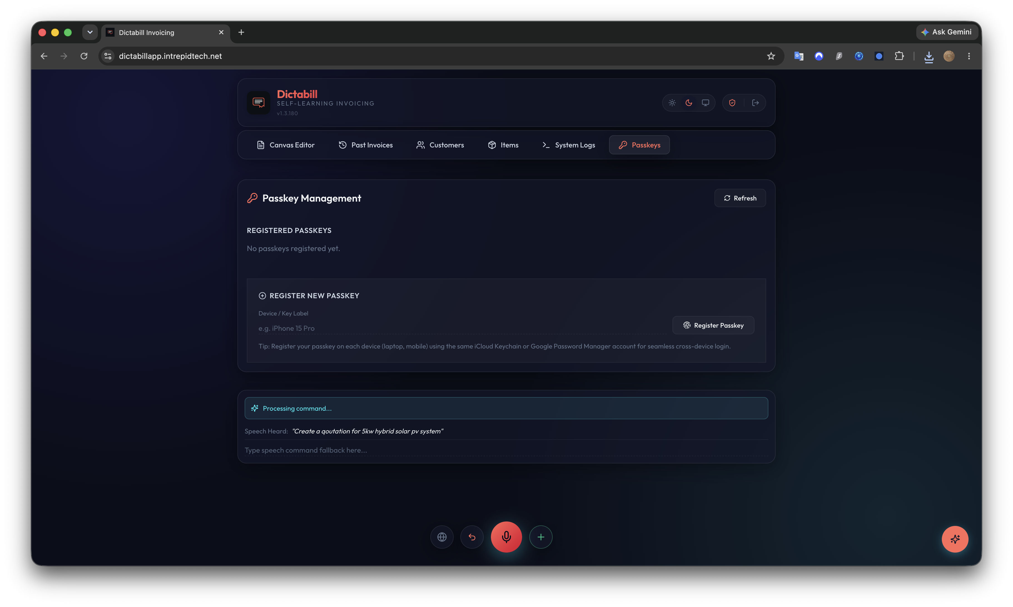Click the address bar URL
Screen dimensions: 1013x607
(170, 56)
